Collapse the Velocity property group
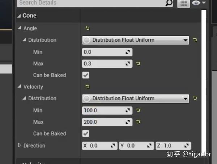217x164 pixels. [20, 87]
